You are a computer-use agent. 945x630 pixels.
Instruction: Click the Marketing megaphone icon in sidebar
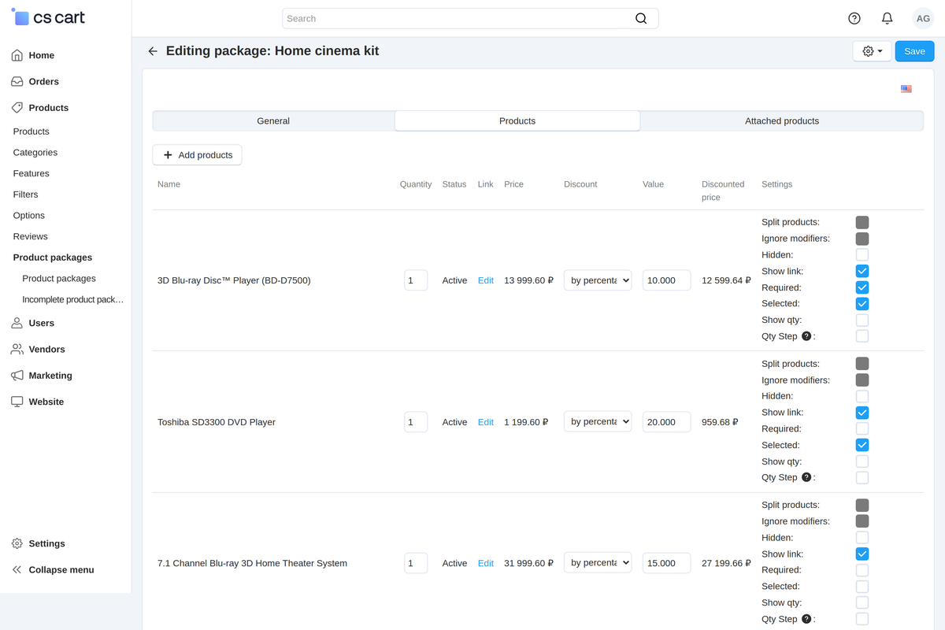(17, 376)
